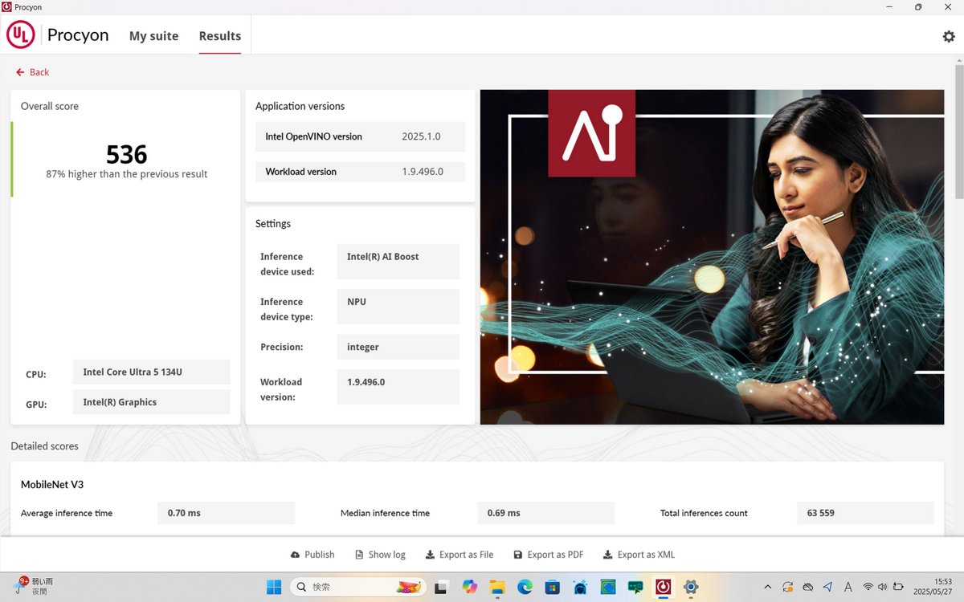Click the Procyon icon in the taskbar
Image resolution: width=964 pixels, height=602 pixels.
[663, 587]
